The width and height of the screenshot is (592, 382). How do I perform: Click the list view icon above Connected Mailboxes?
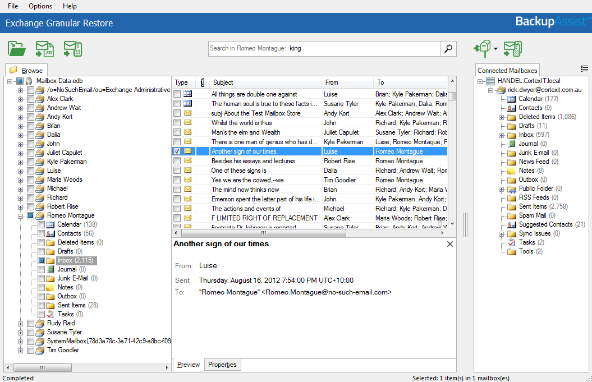pos(585,68)
